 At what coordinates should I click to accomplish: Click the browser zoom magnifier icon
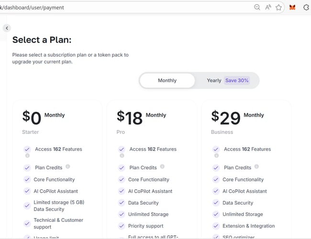(257, 7)
